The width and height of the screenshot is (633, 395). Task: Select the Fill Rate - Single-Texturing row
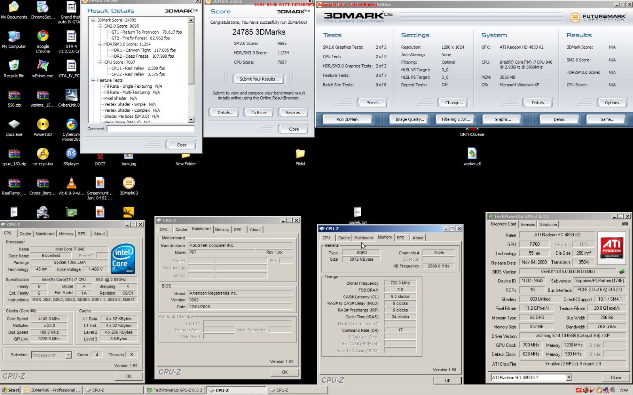click(x=133, y=86)
